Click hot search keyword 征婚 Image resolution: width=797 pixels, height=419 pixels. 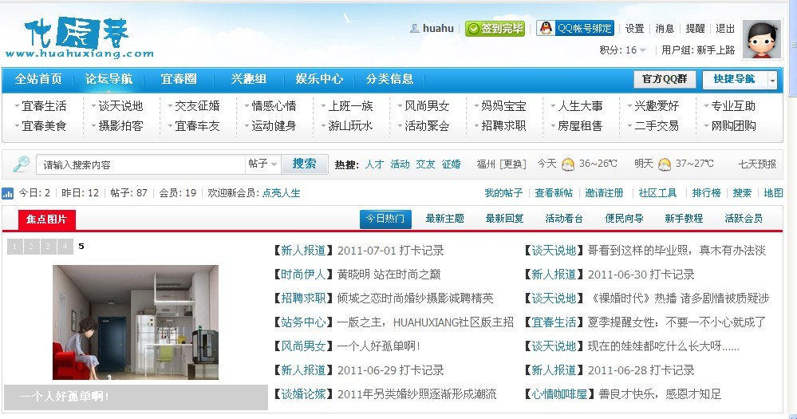(451, 164)
